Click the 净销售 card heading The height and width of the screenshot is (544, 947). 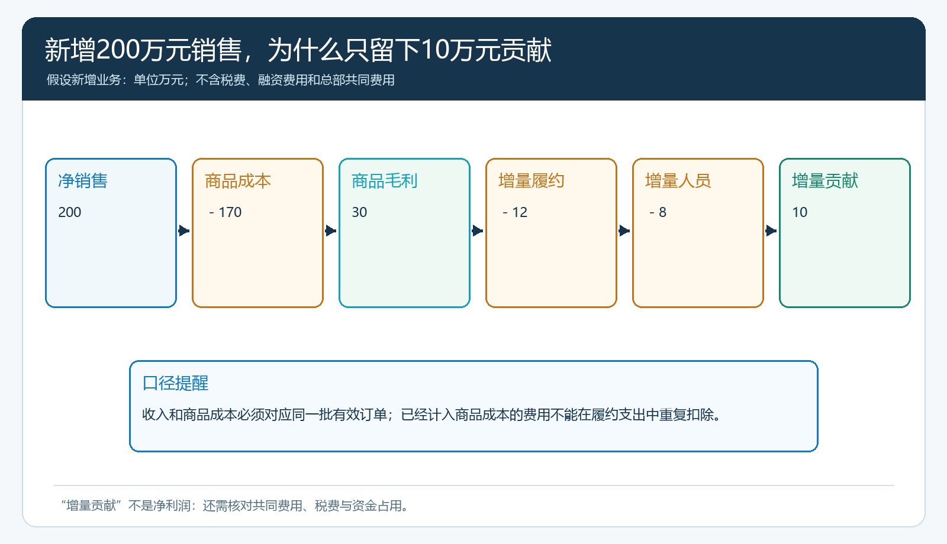83,181
